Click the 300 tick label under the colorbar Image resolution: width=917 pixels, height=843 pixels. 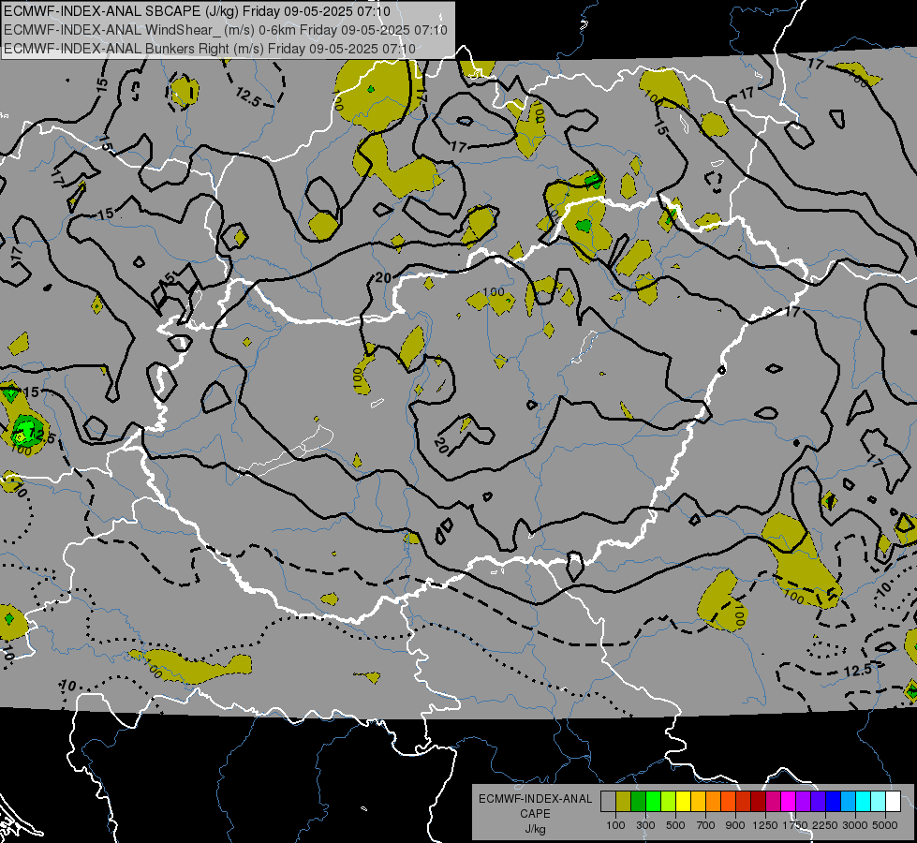(x=645, y=825)
